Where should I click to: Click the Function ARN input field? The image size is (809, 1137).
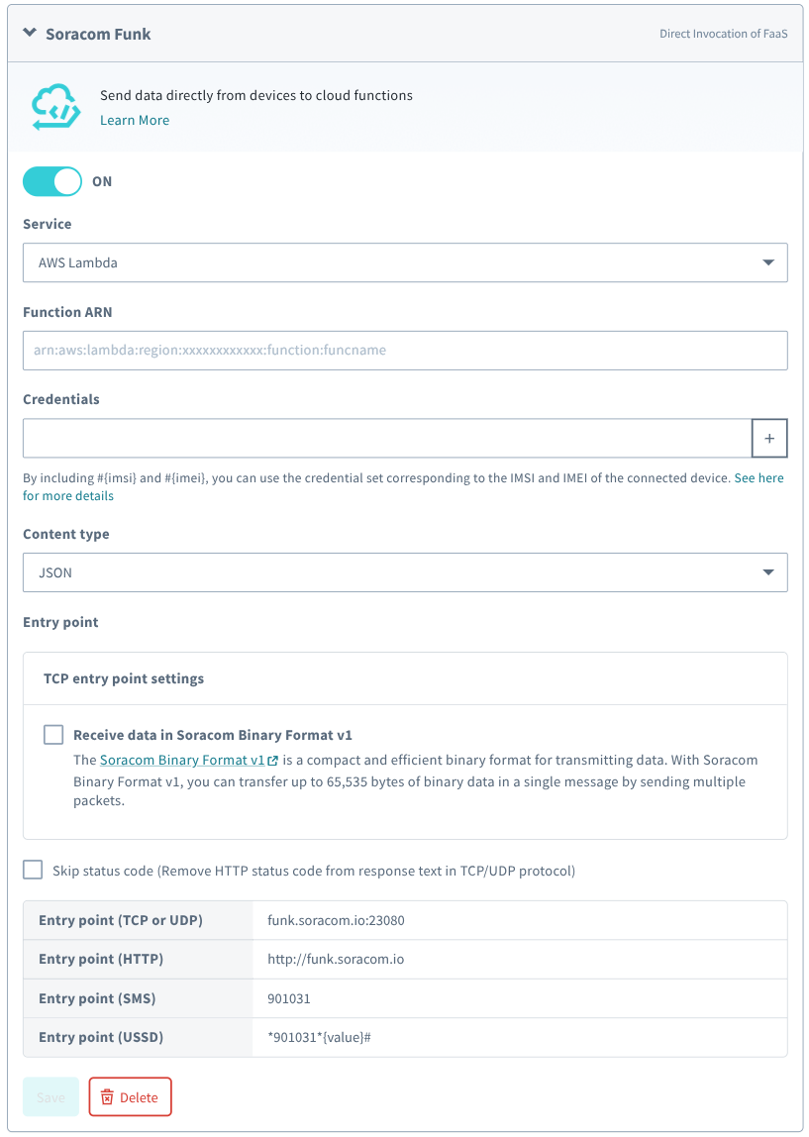(405, 351)
